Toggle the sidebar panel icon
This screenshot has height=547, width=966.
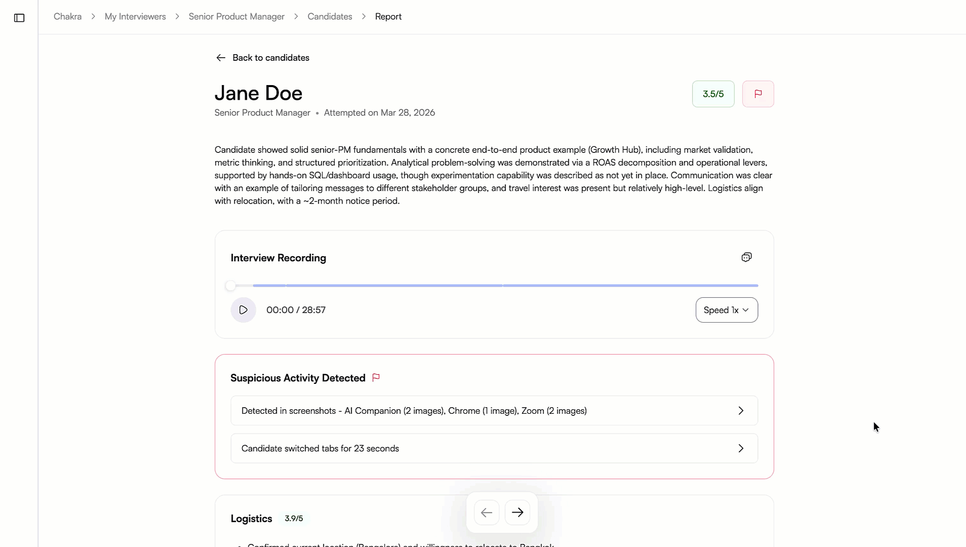point(19,18)
